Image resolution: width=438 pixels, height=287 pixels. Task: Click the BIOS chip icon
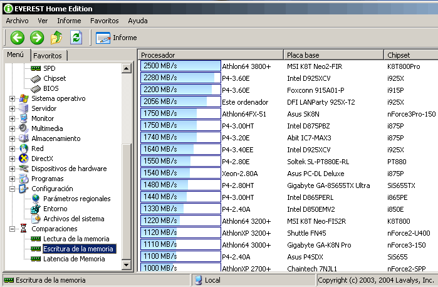tap(36, 89)
